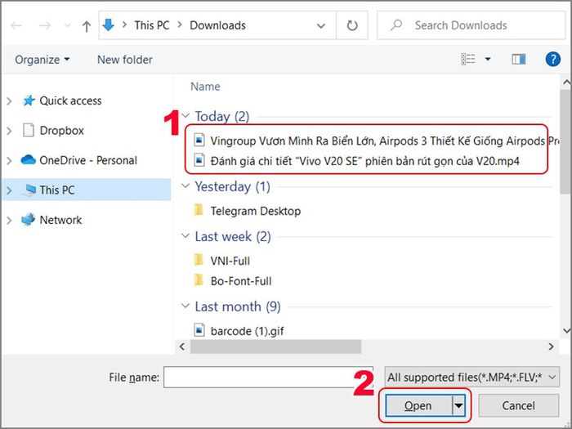Open the view options dropdown arrow
Image resolution: width=572 pixels, height=429 pixels.
(x=488, y=59)
